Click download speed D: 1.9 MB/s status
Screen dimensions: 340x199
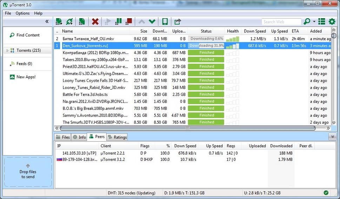(184, 193)
